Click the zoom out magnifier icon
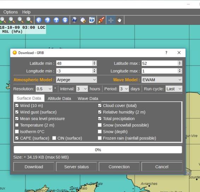This screenshot has width=200, height=192. coord(12,20)
